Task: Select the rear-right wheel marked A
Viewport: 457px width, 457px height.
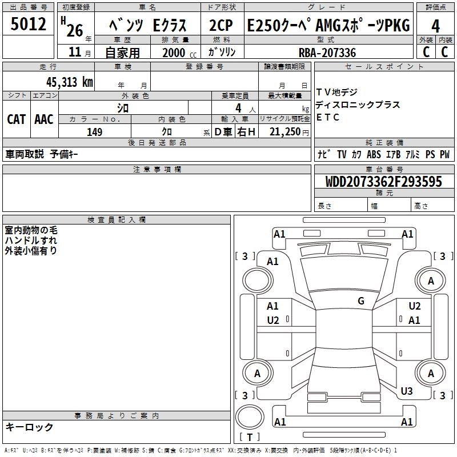Action: (x=431, y=373)
